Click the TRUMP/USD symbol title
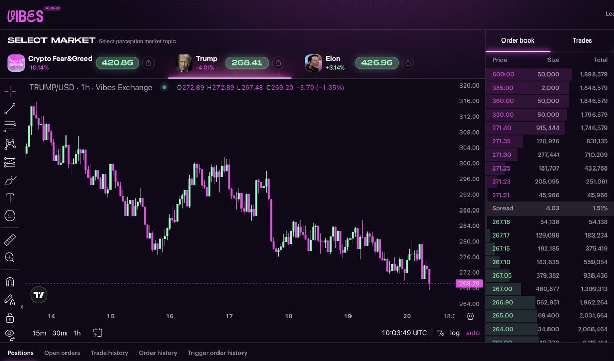 click(91, 88)
